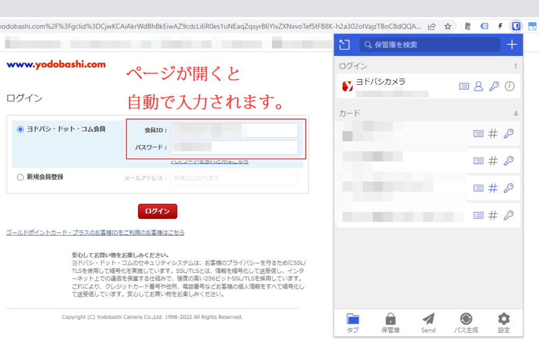This screenshot has width=539, height=344.
Task: Open the ゴールドポイントカード・プラス customer ID link
Action: coord(95,232)
